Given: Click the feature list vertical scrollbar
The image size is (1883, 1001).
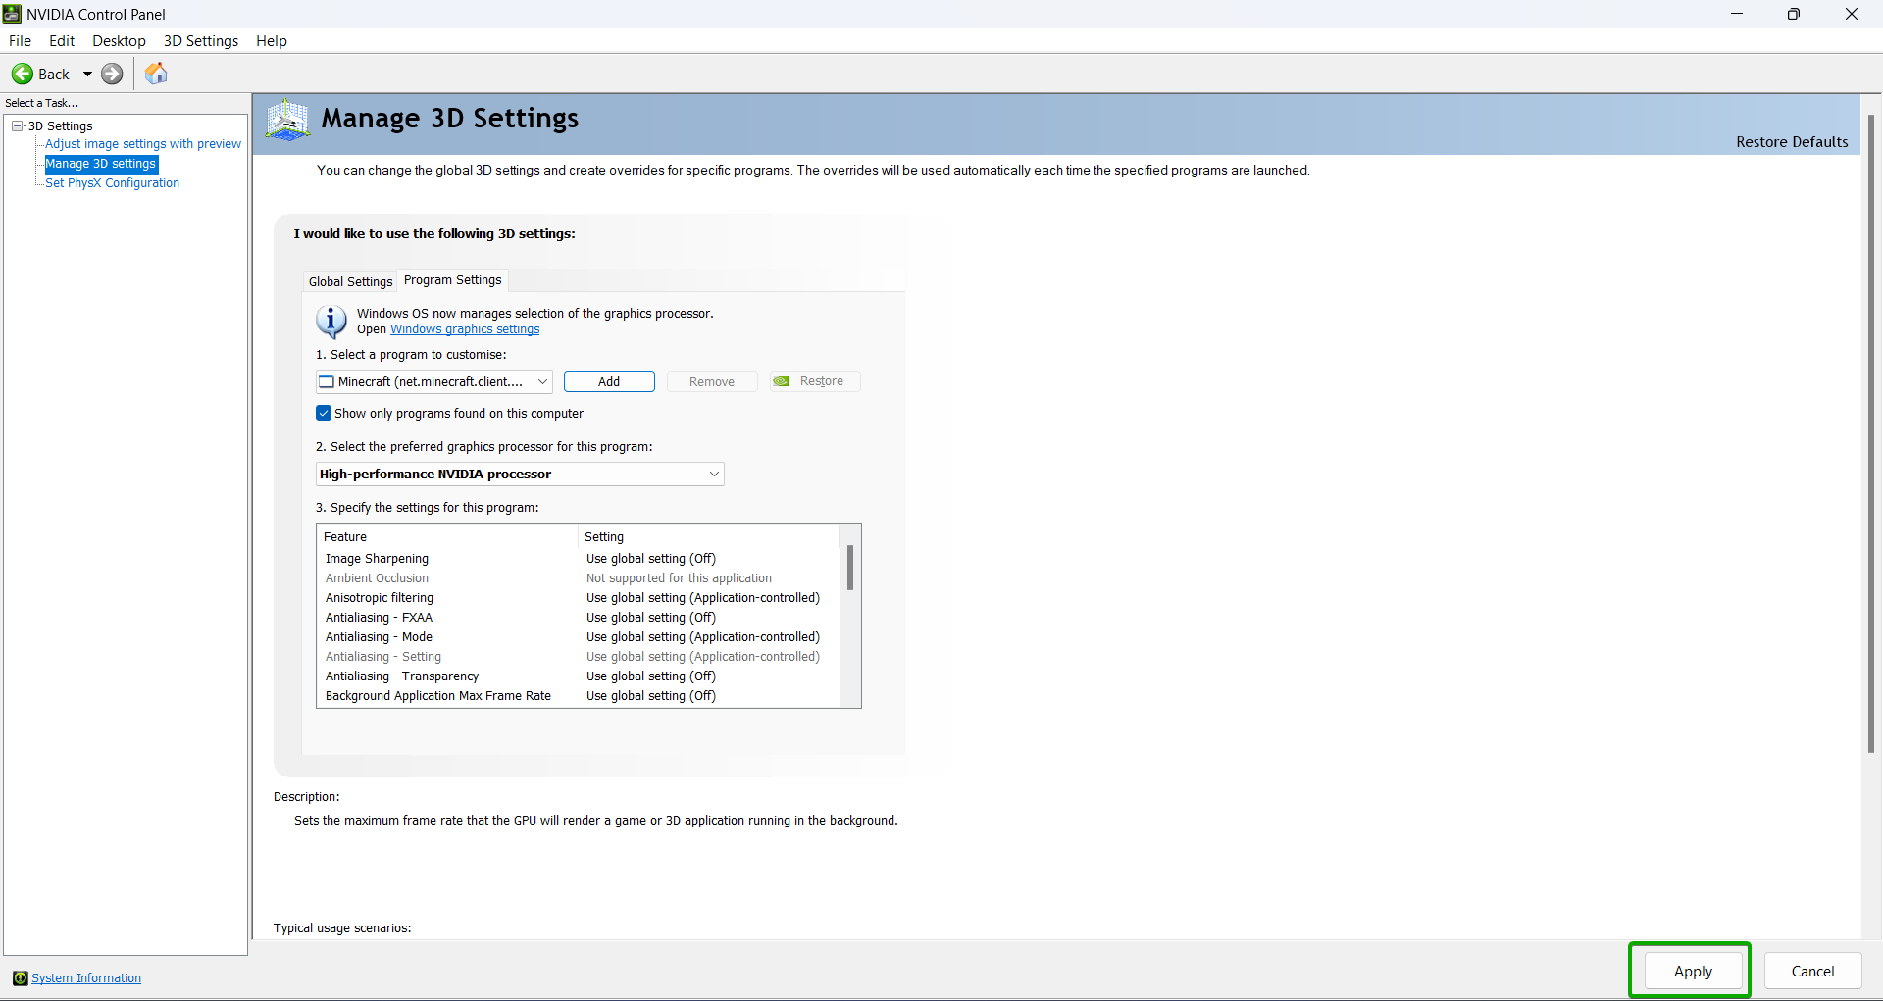Looking at the screenshot, I should tap(850, 569).
